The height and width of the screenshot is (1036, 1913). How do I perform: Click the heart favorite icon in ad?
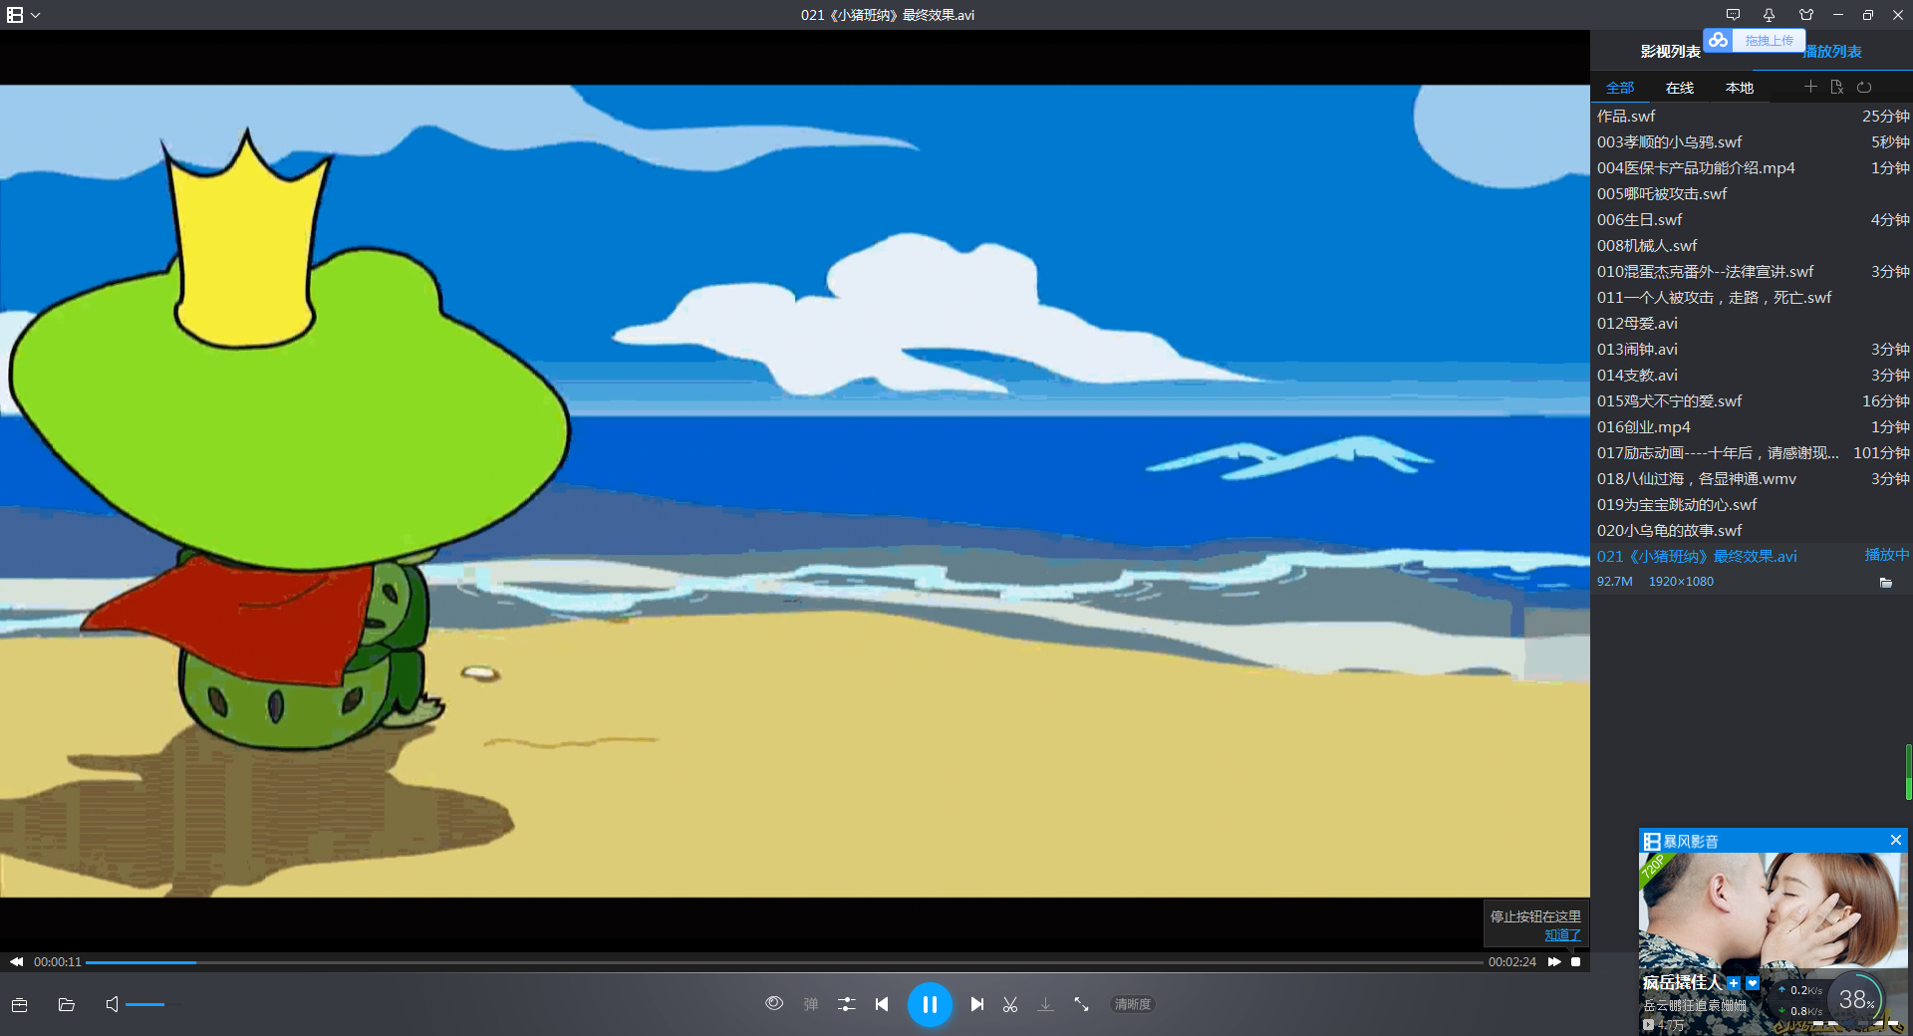click(x=1753, y=983)
